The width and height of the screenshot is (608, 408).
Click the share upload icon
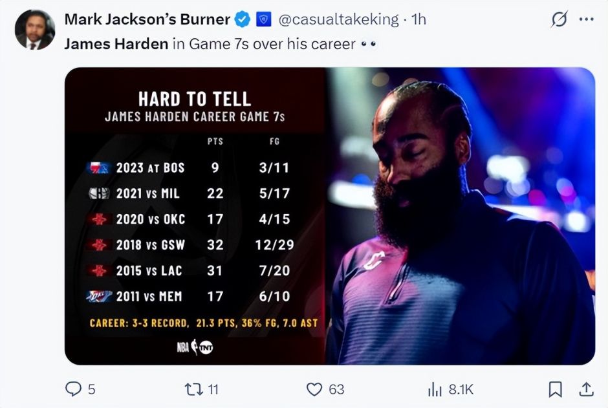586,389
